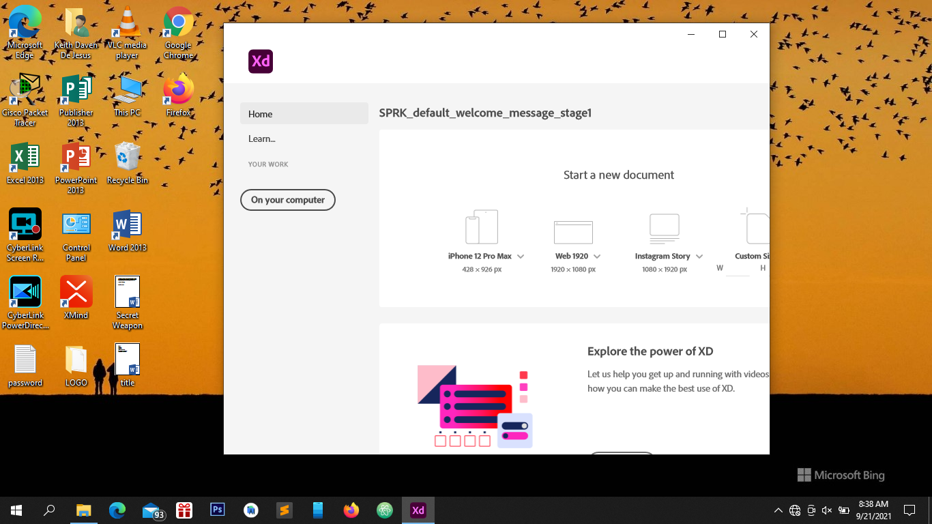Click the volume muted icon in system tray
Viewport: 932px width, 524px height.
click(827, 510)
